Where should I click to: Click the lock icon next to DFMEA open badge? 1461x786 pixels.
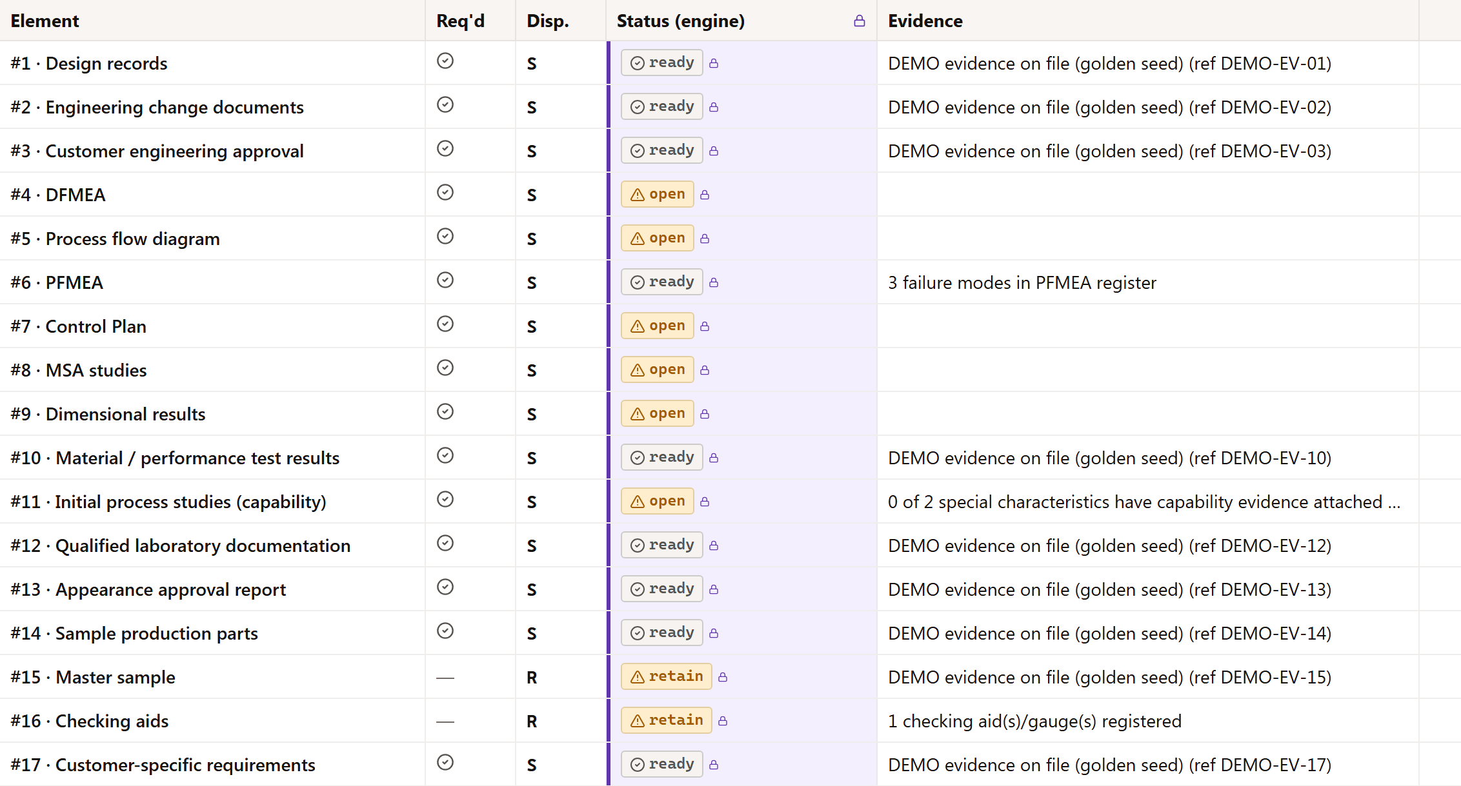[705, 195]
